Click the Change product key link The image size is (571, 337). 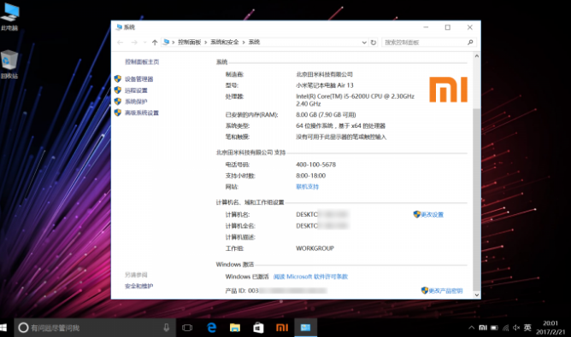click(x=445, y=290)
